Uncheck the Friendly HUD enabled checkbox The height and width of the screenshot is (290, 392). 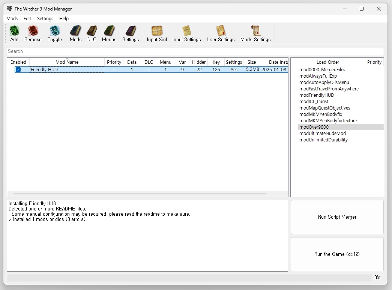pyautogui.click(x=18, y=70)
